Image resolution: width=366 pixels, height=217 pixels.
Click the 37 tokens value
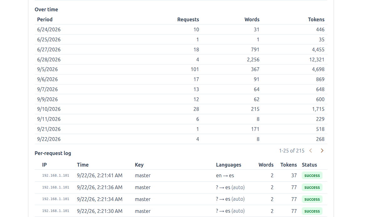pyautogui.click(x=294, y=175)
